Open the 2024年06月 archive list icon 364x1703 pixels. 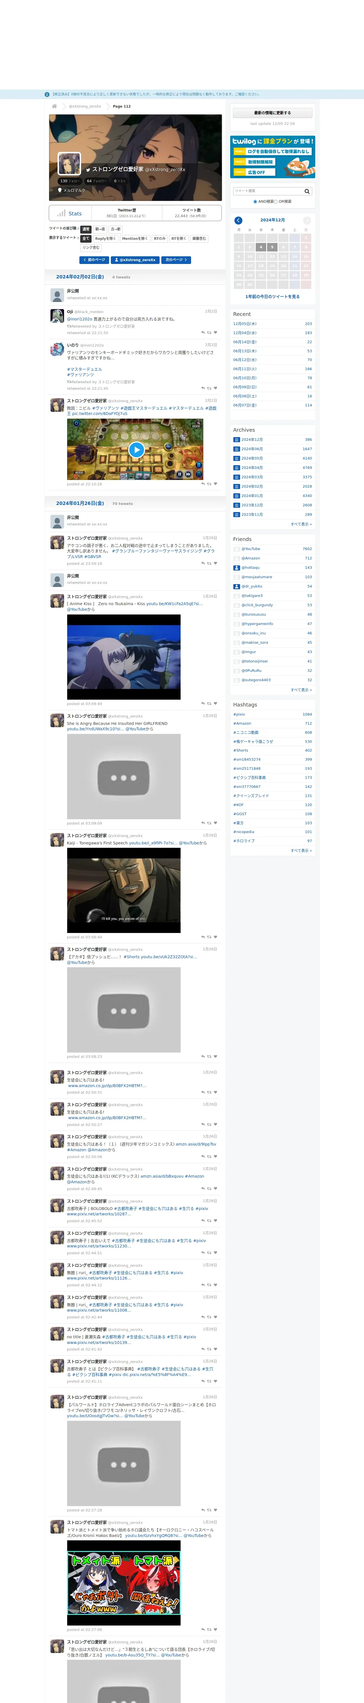236,449
